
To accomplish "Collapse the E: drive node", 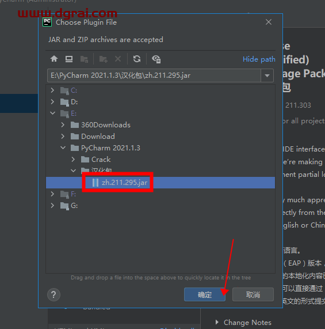I will 52,114.
